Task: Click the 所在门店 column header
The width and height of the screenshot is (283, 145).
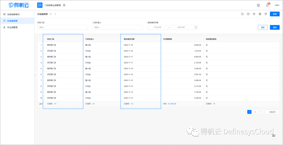Action: [51, 39]
